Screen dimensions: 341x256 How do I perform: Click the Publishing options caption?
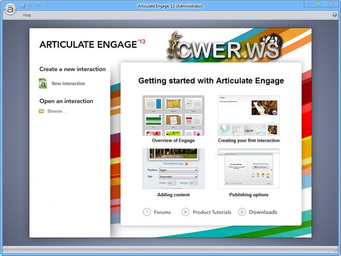249,195
